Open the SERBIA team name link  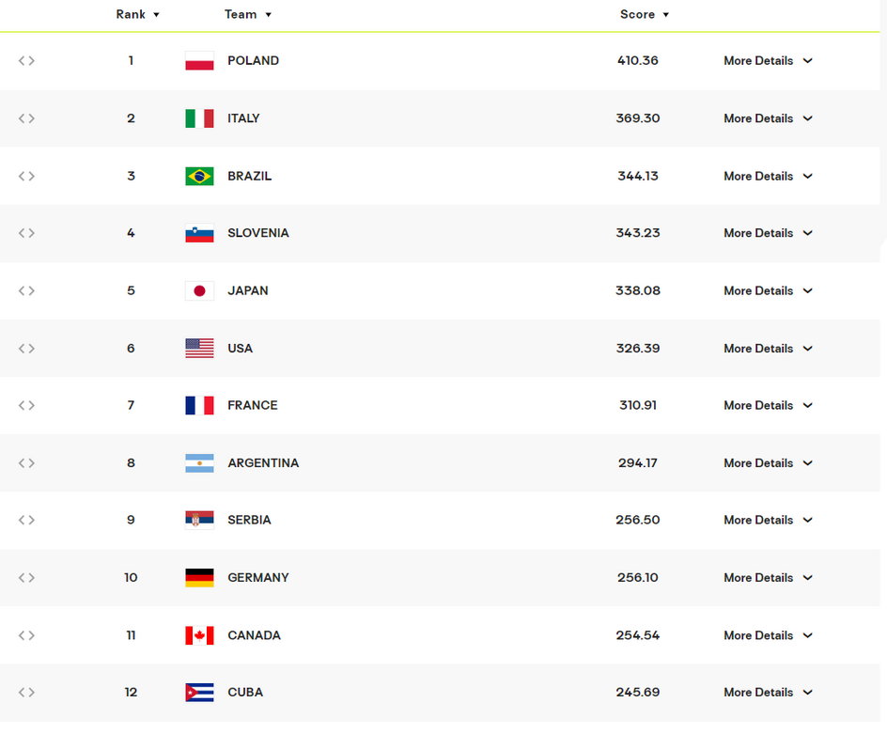pyautogui.click(x=249, y=520)
